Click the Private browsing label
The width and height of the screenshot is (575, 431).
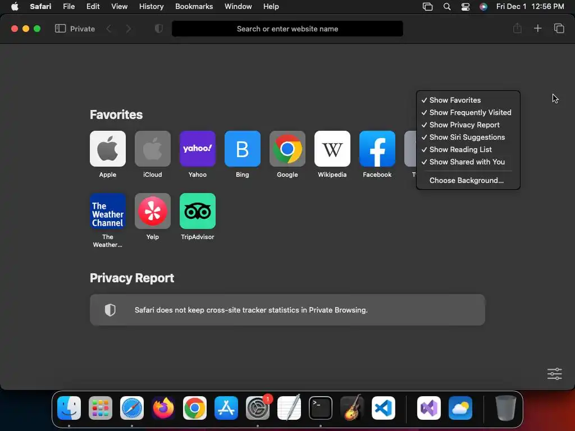tap(83, 29)
